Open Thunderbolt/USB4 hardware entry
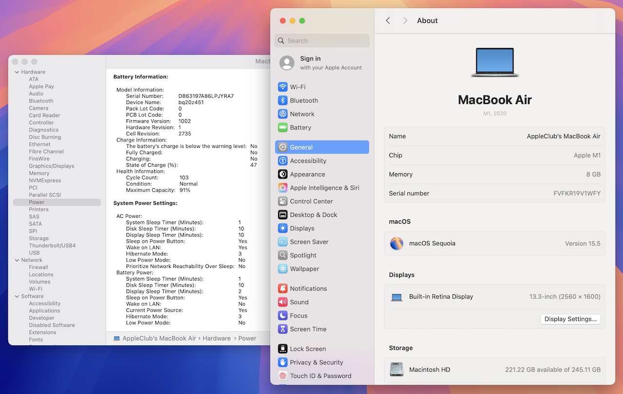 coord(52,246)
